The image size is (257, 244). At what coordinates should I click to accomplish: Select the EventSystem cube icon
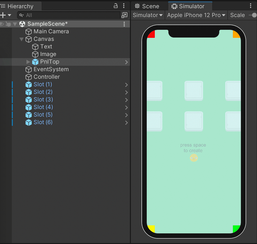tap(29, 70)
